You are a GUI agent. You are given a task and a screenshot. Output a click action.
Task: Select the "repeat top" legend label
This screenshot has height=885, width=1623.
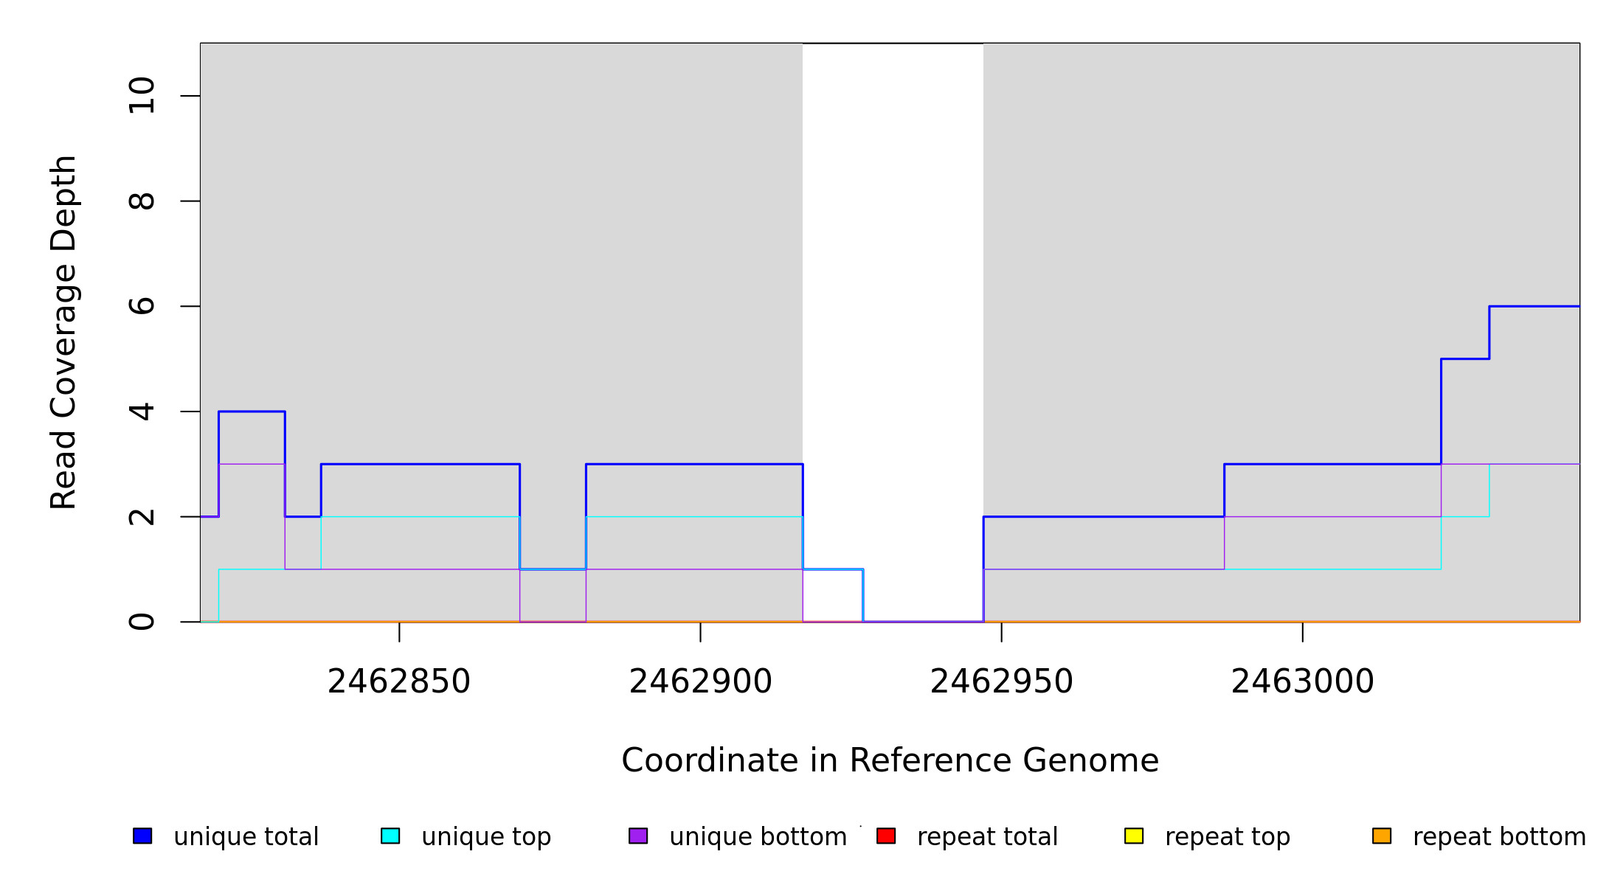pyautogui.click(x=1227, y=837)
